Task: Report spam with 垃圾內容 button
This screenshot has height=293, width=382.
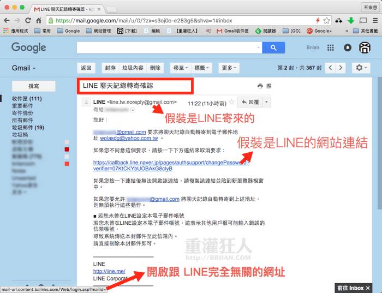Action: (133, 68)
